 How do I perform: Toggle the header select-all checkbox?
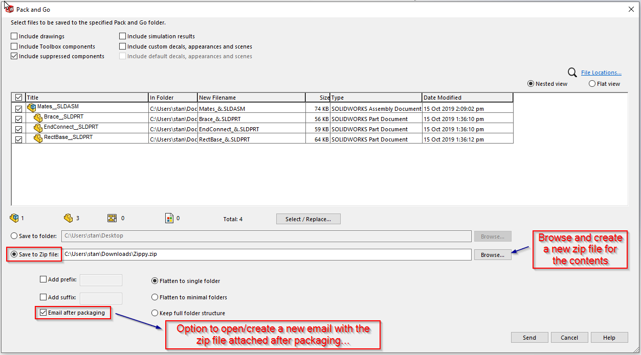tap(19, 98)
